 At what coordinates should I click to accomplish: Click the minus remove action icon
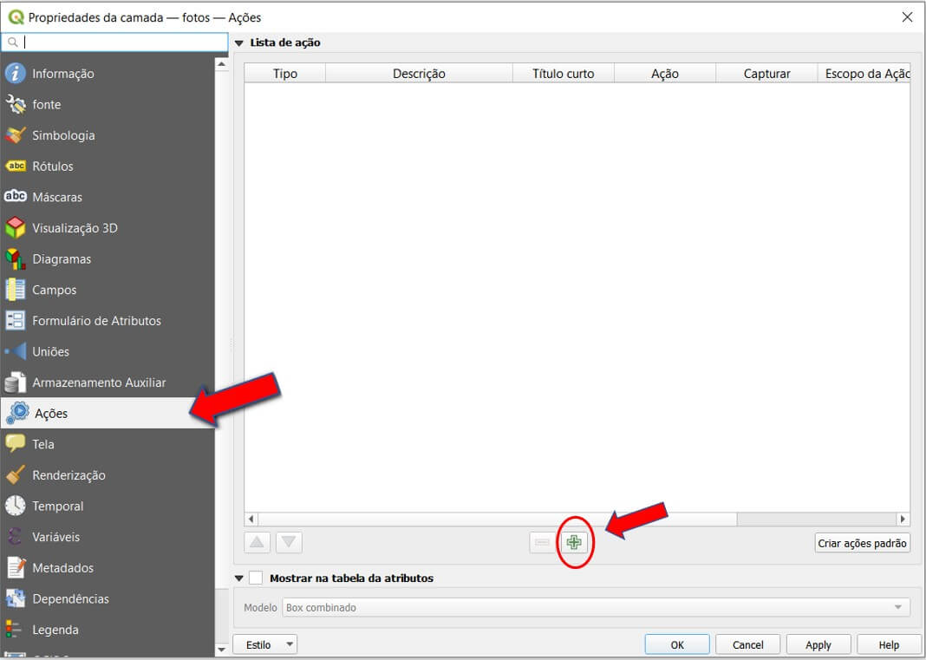point(542,543)
